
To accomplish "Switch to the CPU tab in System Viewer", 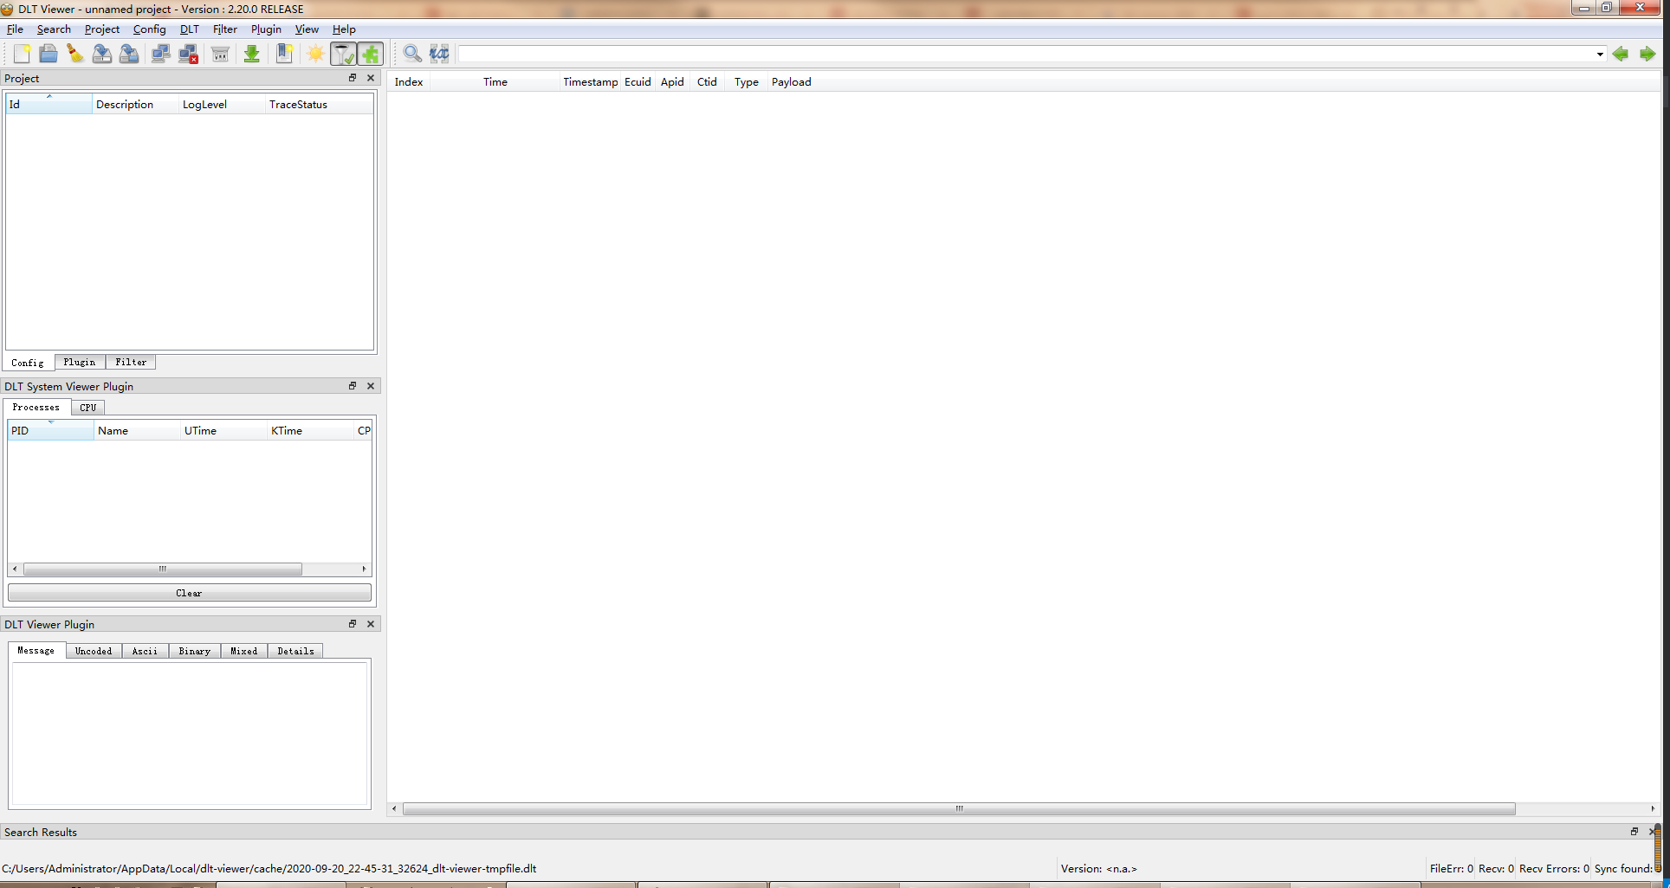I will pyautogui.click(x=87, y=407).
